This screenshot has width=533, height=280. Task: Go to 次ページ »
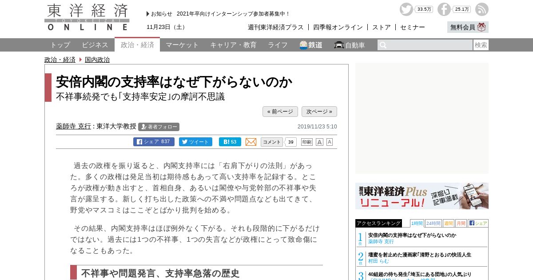coord(319,112)
